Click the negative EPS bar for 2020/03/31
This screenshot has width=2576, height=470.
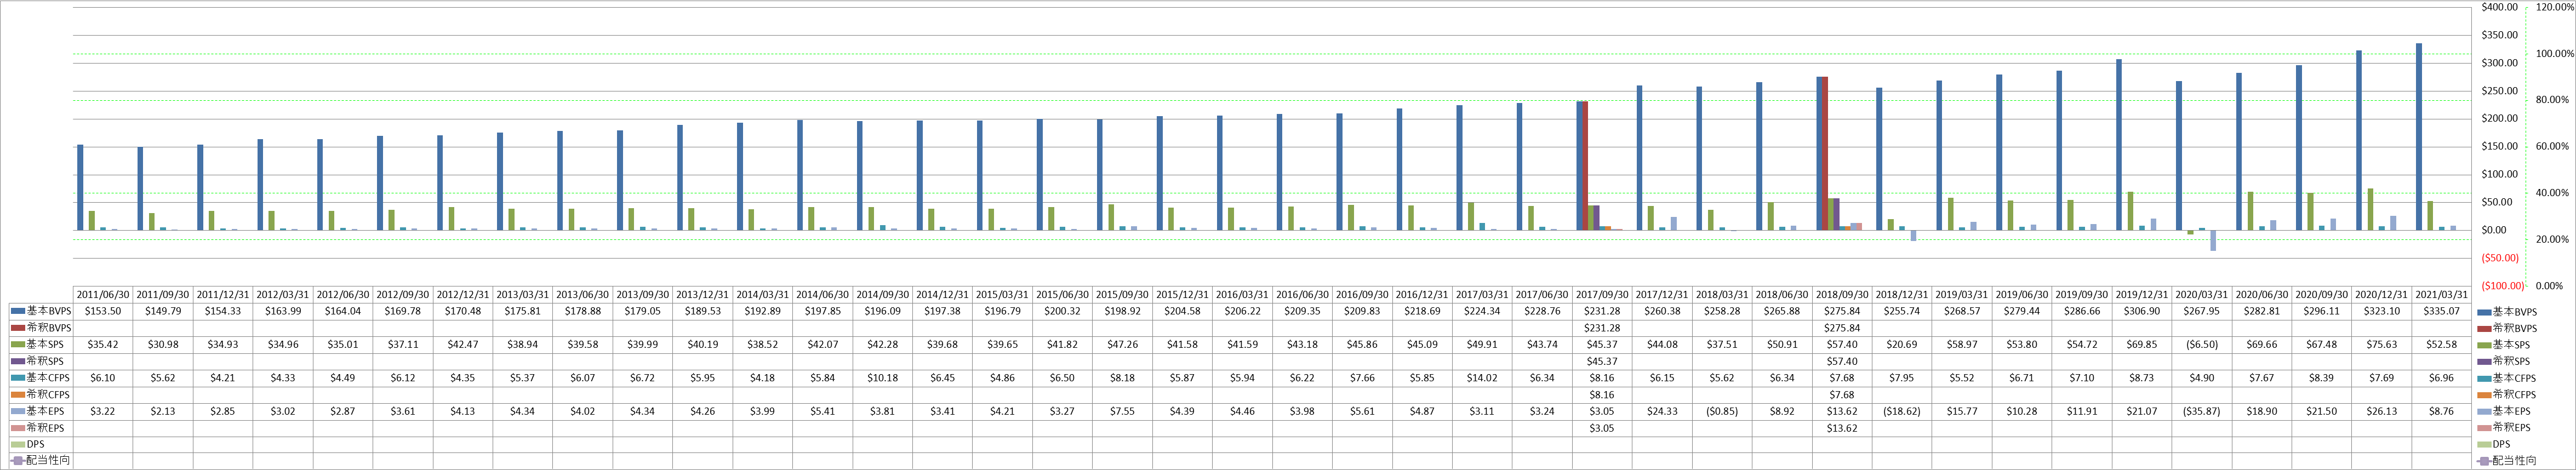click(x=2213, y=240)
